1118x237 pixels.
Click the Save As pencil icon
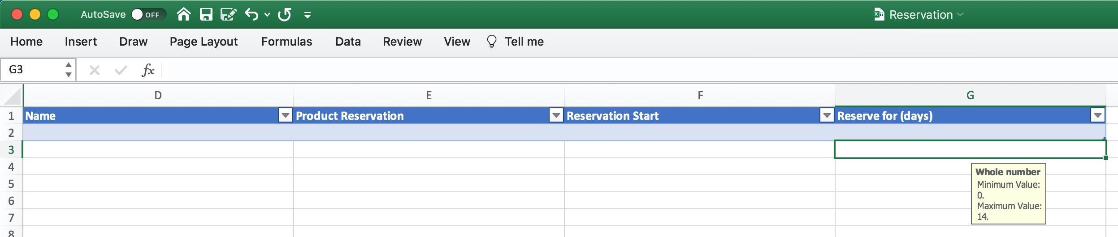coord(228,15)
